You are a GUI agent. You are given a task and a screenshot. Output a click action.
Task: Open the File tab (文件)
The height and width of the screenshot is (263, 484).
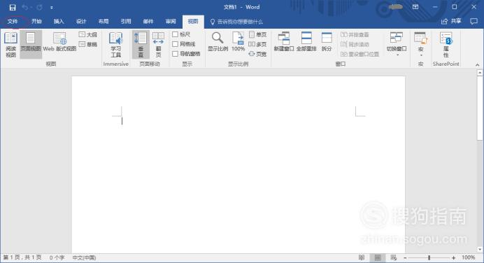pos(13,21)
